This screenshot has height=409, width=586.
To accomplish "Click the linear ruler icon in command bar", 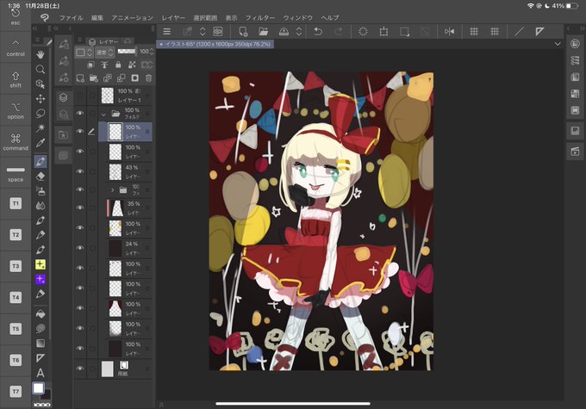I will pos(519,32).
